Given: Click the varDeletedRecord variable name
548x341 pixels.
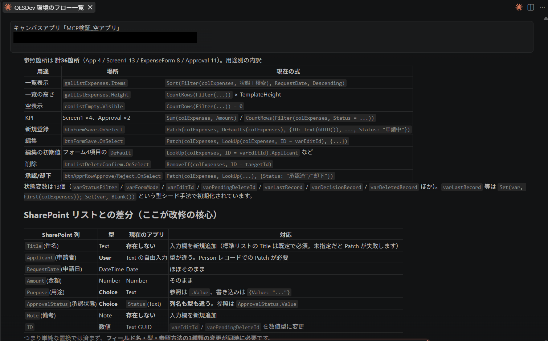Looking at the screenshot, I should click(x=394, y=187).
